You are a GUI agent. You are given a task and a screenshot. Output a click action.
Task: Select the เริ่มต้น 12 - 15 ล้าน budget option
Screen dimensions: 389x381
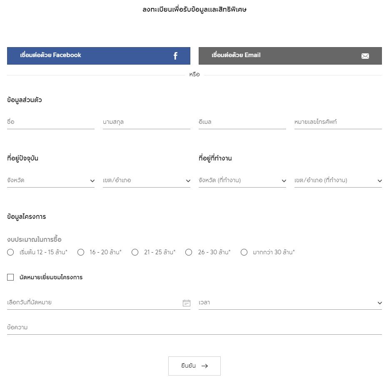[x=11, y=252]
